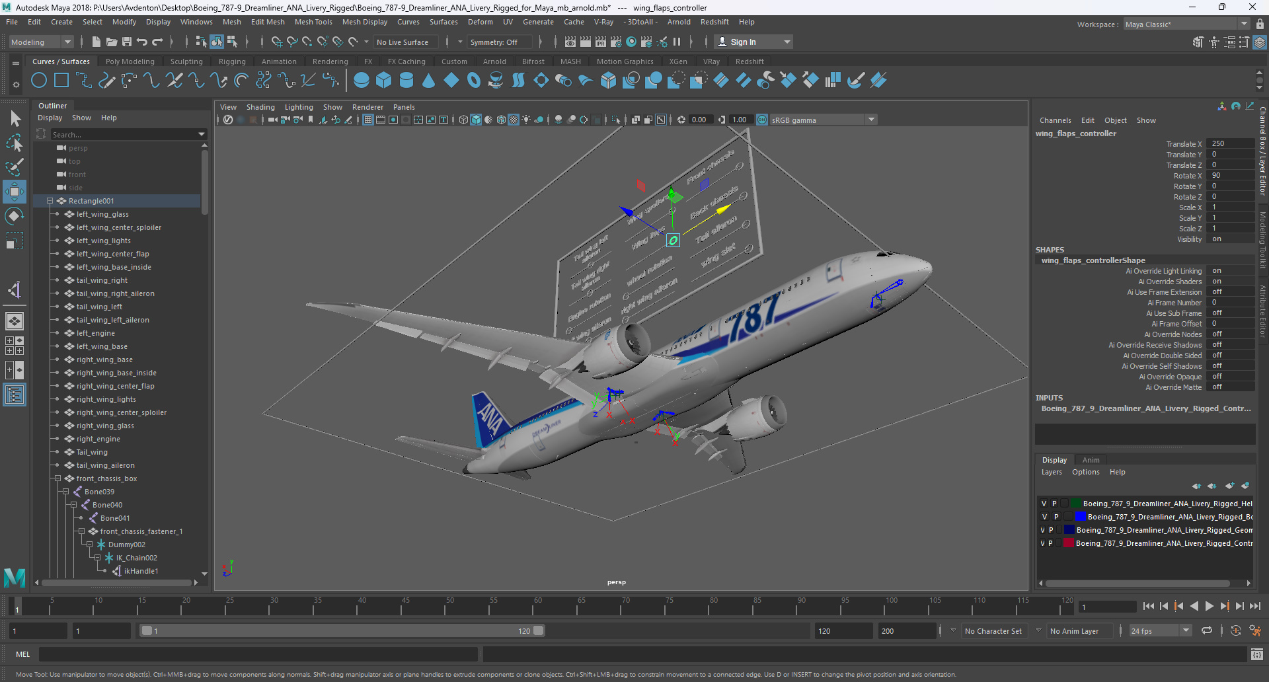Switch to the Rigging shelf tab
Screen dimensions: 1269x682
(x=232, y=61)
